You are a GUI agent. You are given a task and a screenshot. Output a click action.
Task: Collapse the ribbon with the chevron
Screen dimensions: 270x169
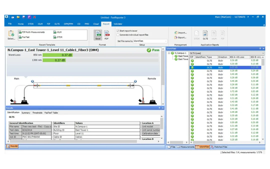click(264, 25)
